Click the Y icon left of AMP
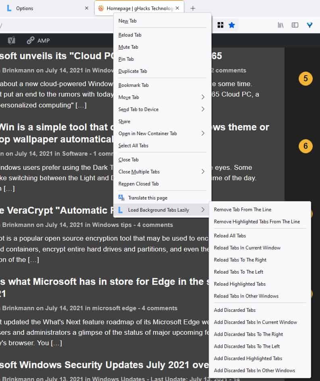The width and height of the screenshot is (320, 381). pos(11,40)
